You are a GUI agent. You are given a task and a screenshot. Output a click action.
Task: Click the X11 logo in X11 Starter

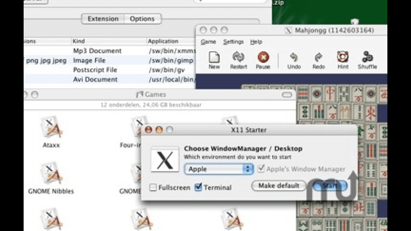click(x=165, y=159)
